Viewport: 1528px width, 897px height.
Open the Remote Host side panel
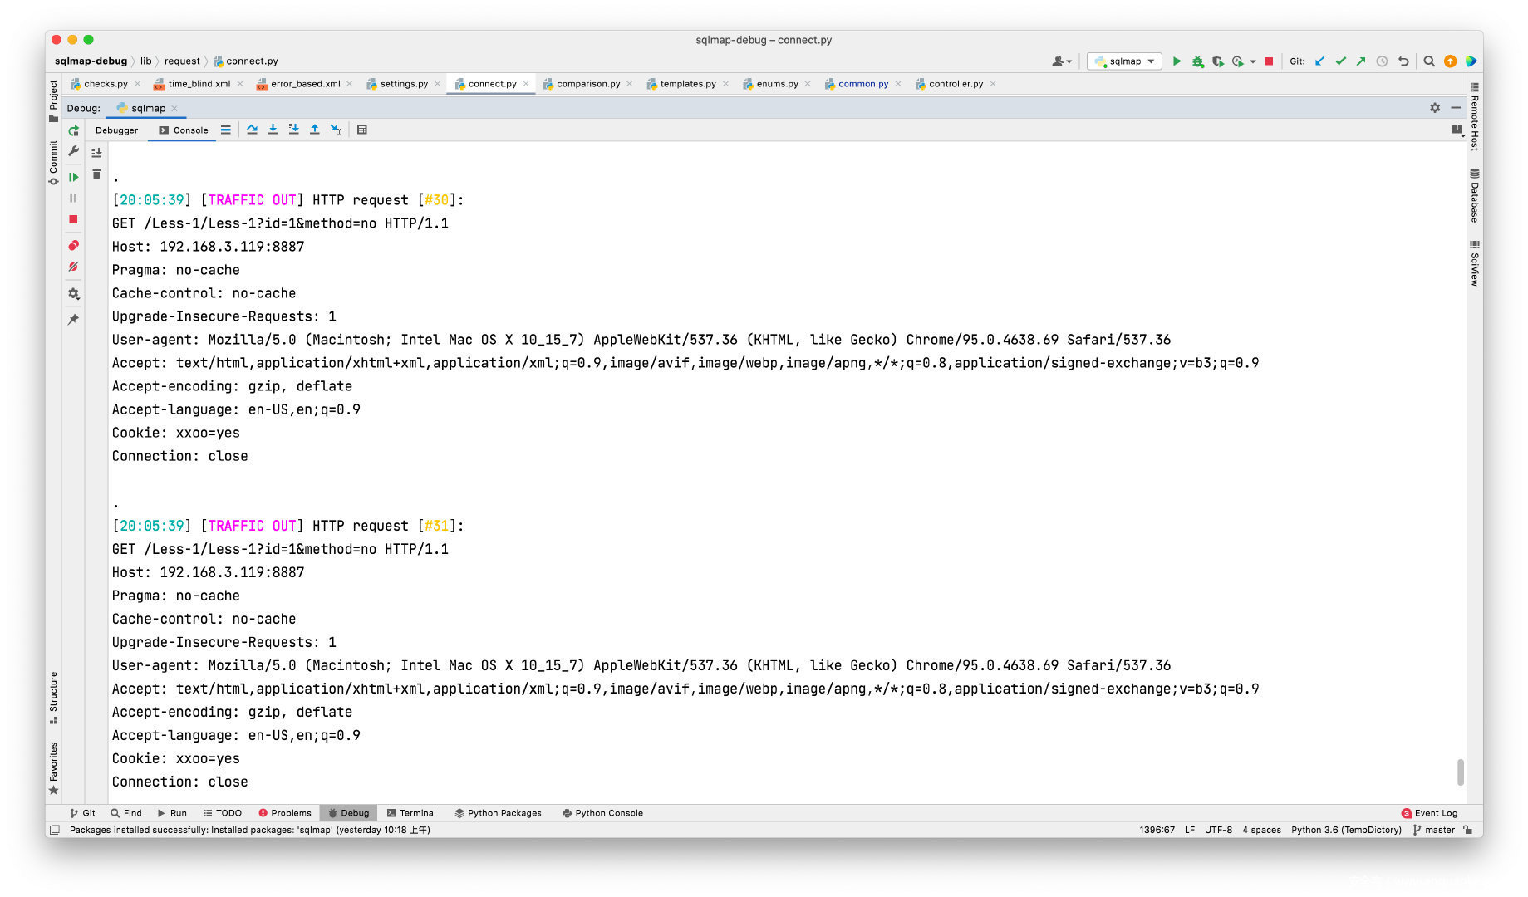point(1474,116)
